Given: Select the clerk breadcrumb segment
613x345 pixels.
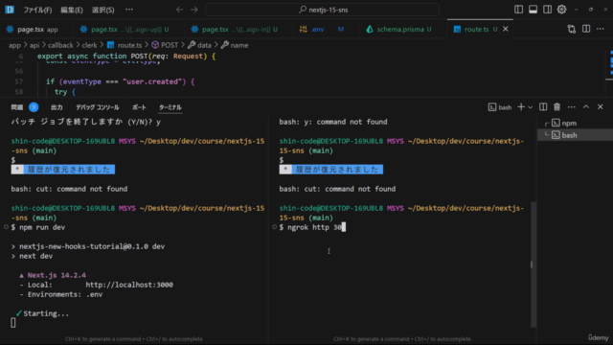Looking at the screenshot, I should coord(89,45).
